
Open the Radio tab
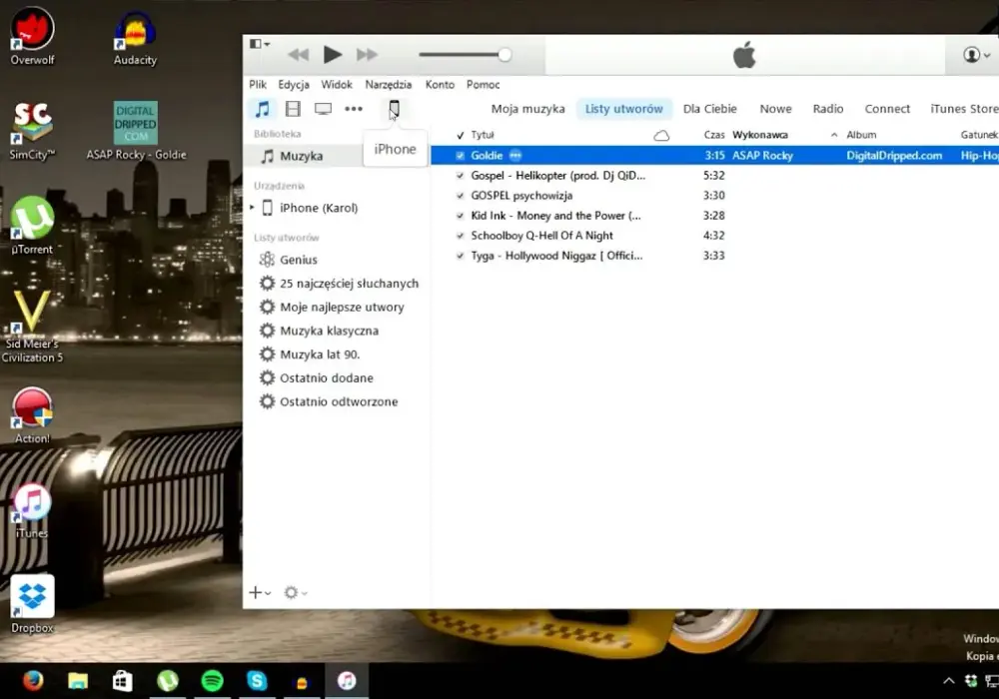[827, 109]
